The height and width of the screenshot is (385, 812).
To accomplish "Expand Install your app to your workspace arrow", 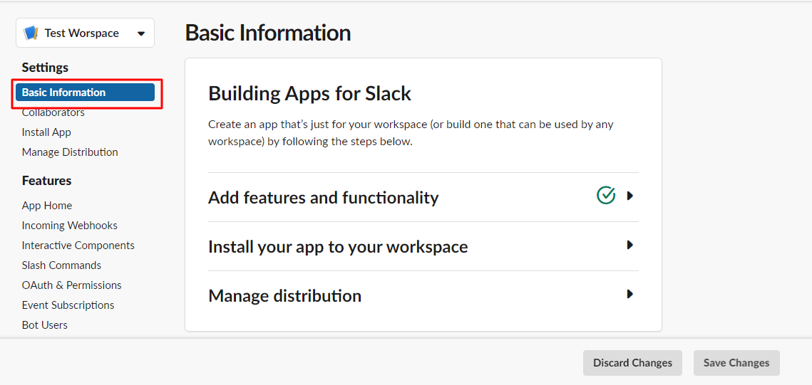I will pyautogui.click(x=629, y=245).
